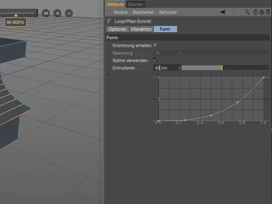The width and height of the screenshot is (272, 204).
Task: Open the Modus menu
Action: [x=121, y=12]
